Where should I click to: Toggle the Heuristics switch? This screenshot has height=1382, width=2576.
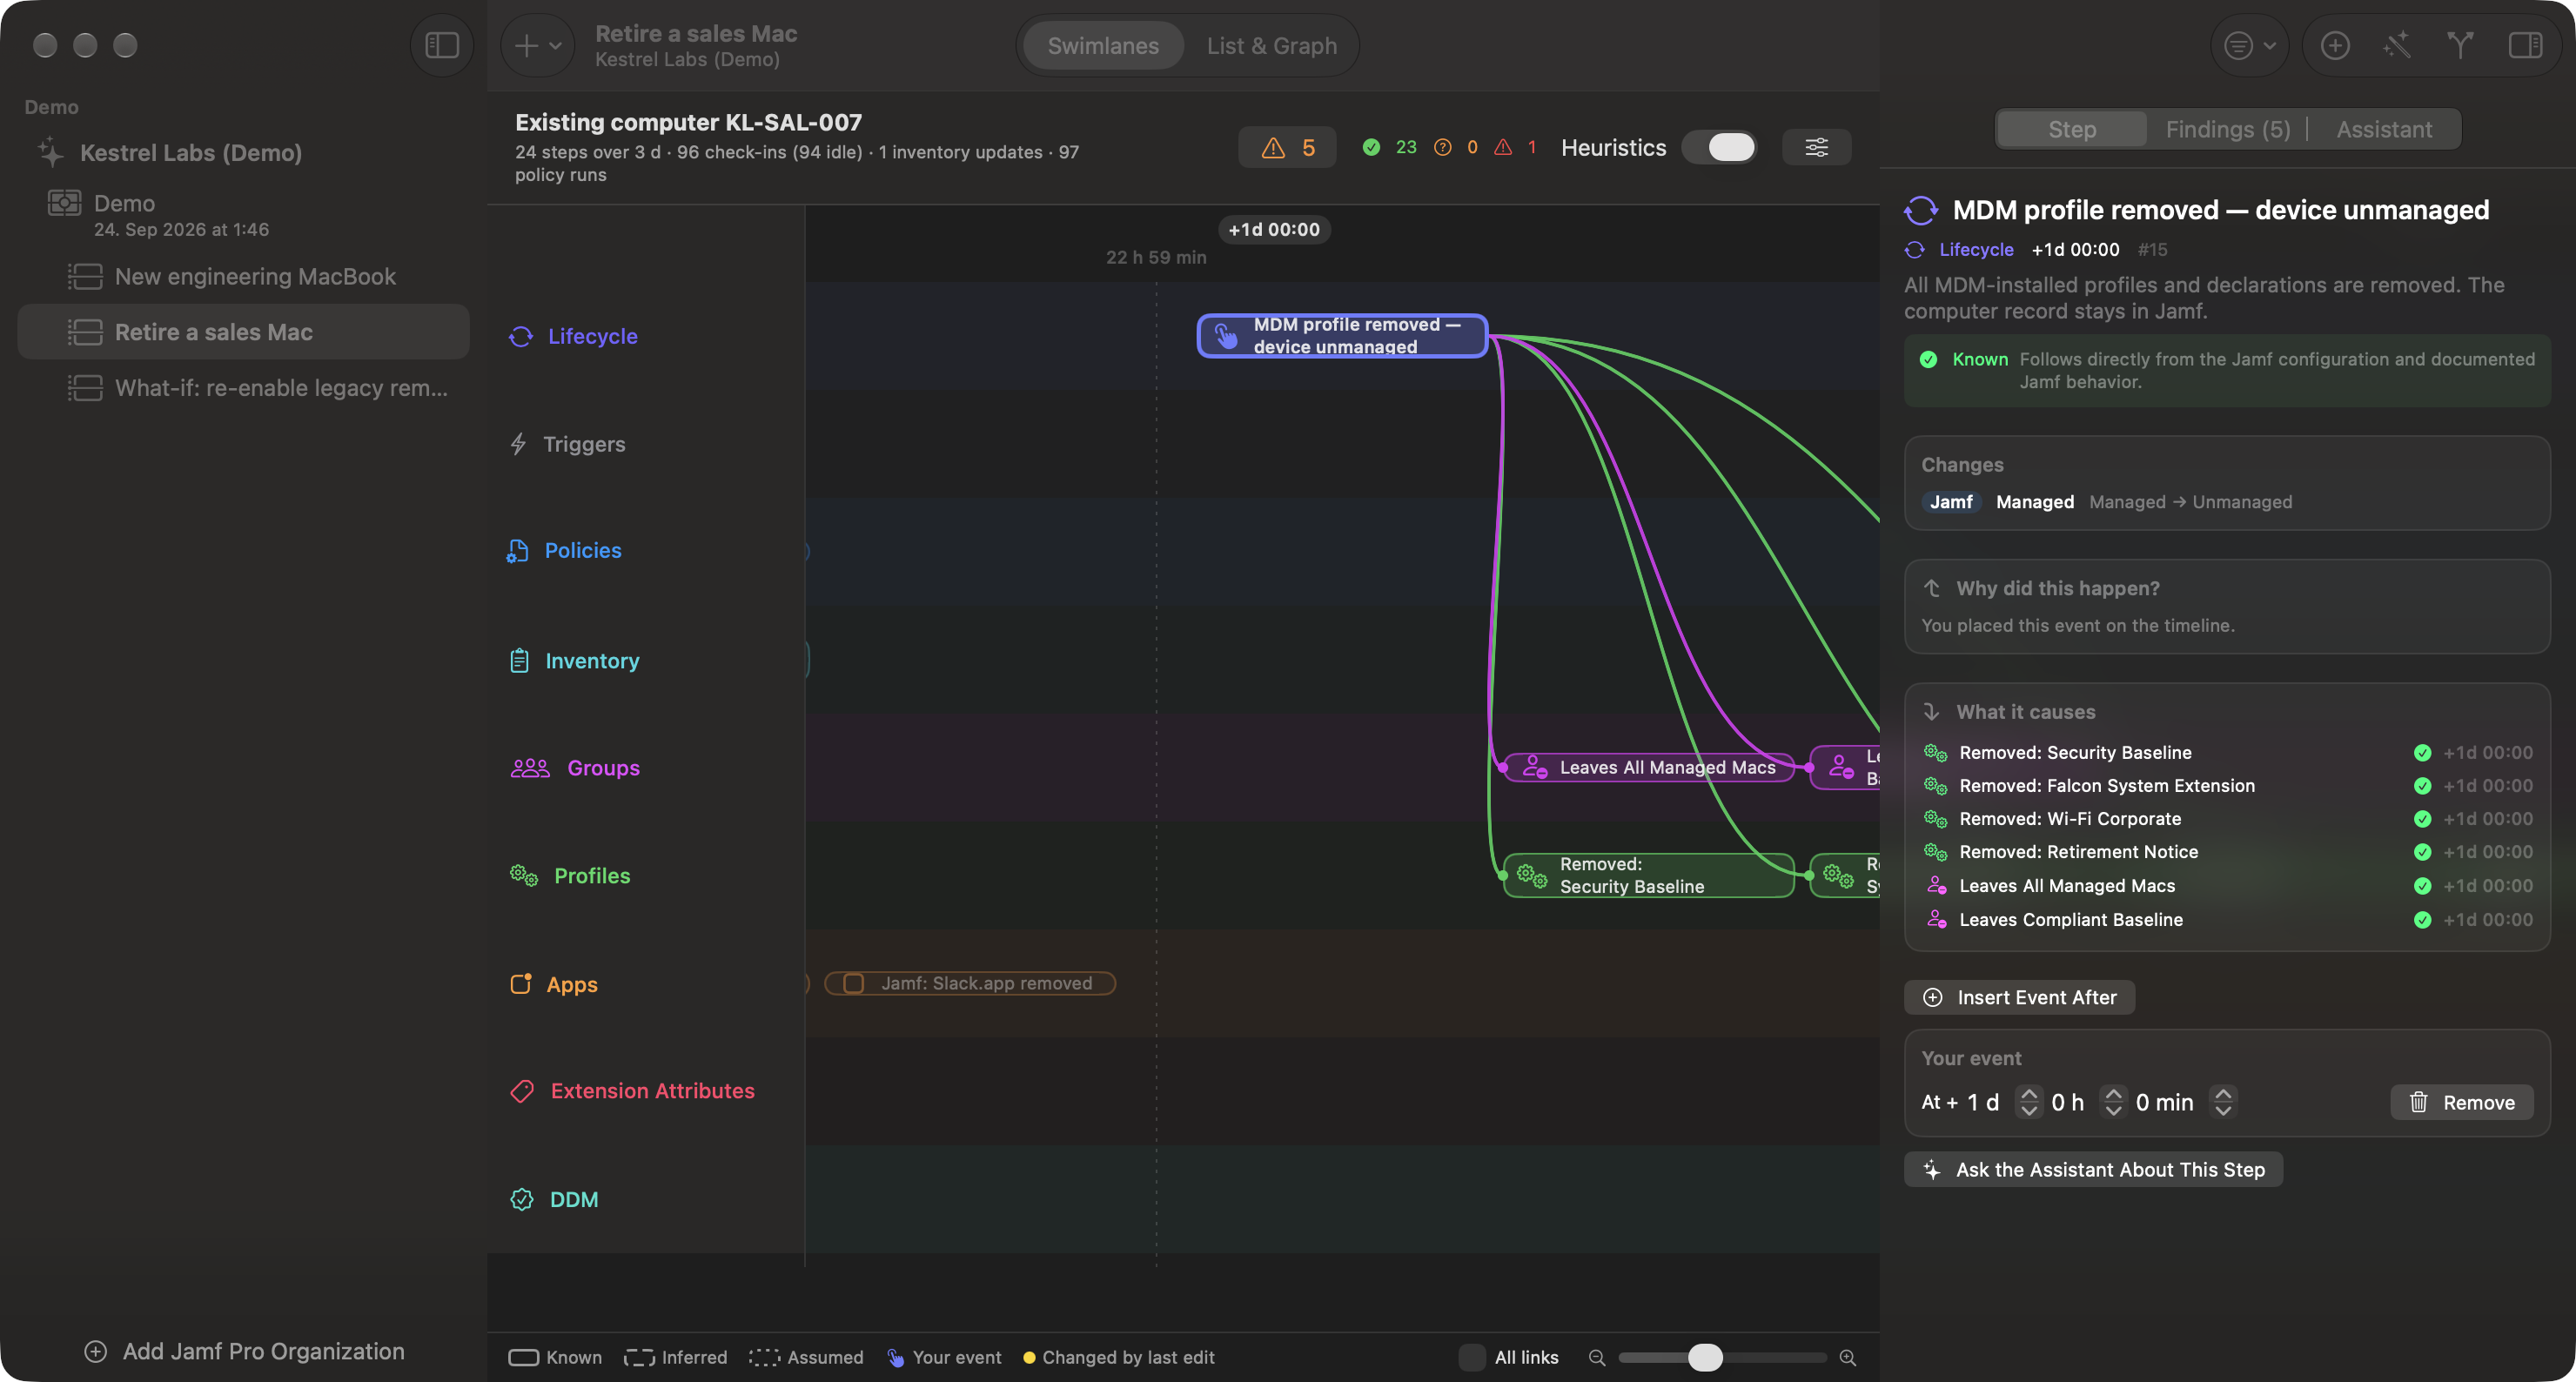tap(1720, 147)
